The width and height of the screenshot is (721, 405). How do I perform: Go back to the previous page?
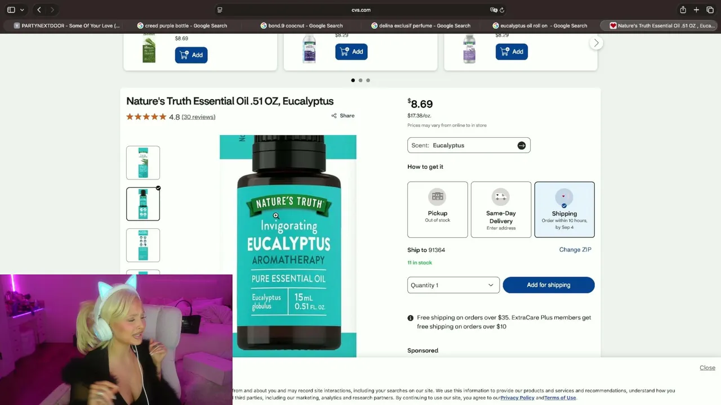click(x=39, y=10)
